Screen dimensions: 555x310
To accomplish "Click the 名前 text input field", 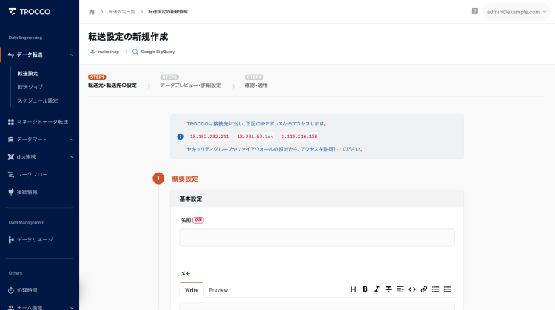I will coord(317,237).
